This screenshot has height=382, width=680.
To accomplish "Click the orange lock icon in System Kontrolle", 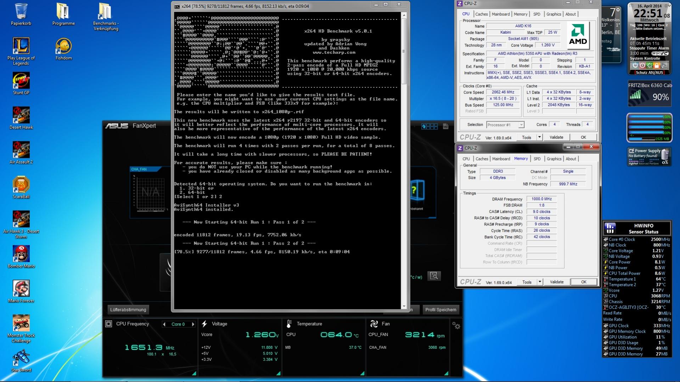I will tap(657, 65).
